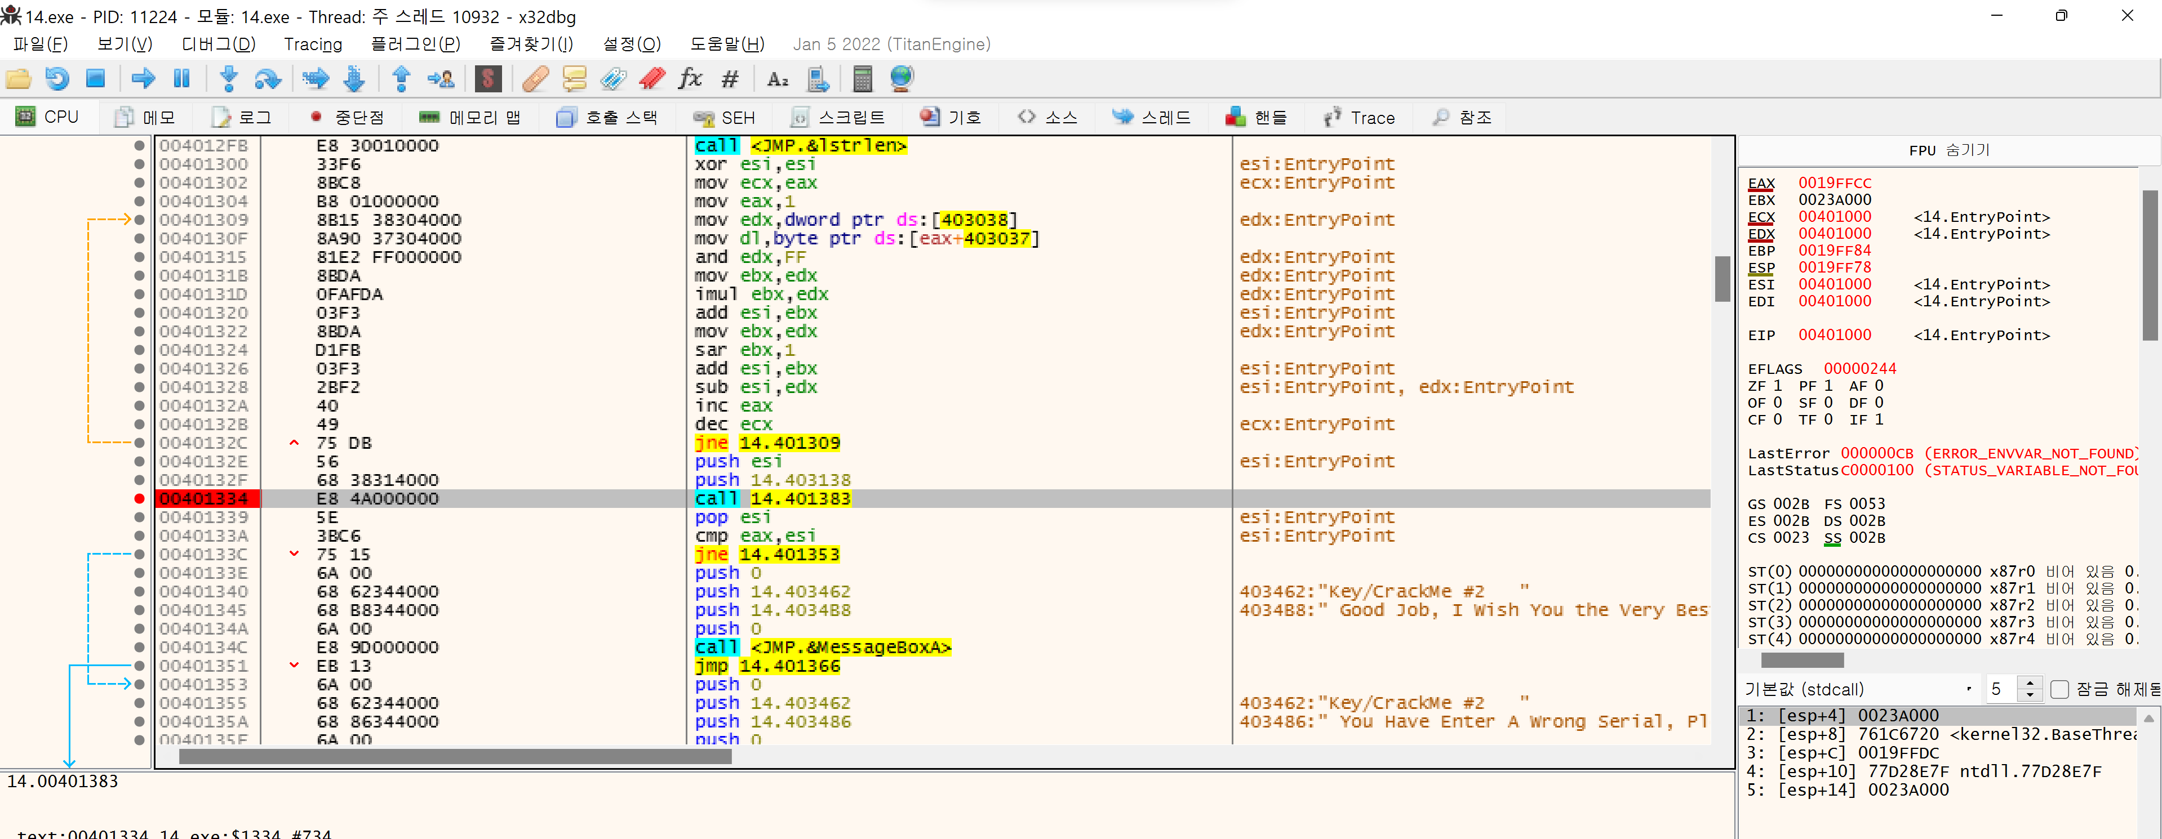Step over with the curved arrow icon
The image size is (2162, 839).
point(268,79)
